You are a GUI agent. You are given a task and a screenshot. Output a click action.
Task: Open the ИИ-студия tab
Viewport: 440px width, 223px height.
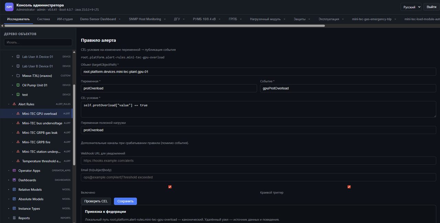pyautogui.click(x=65, y=19)
